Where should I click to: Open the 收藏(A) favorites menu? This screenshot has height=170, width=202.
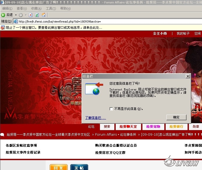tap(36, 9)
